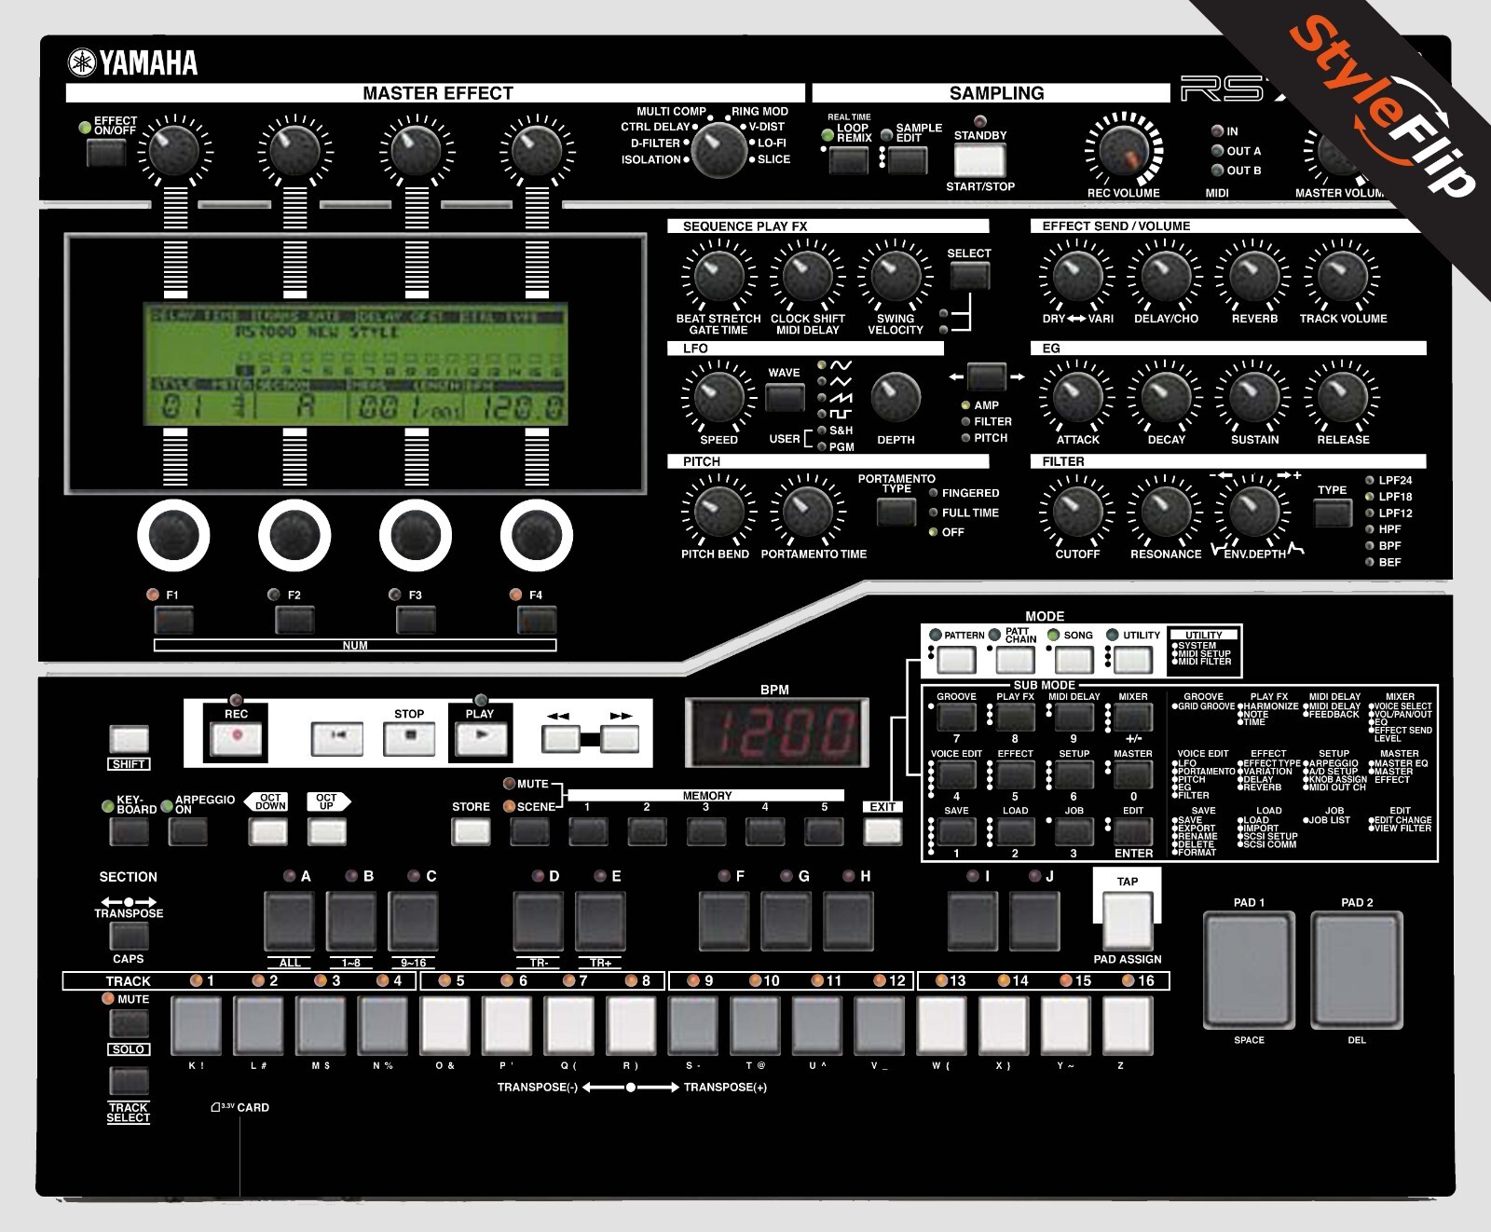The height and width of the screenshot is (1232, 1491).
Task: Strike PAD 2
Action: pos(1357,968)
